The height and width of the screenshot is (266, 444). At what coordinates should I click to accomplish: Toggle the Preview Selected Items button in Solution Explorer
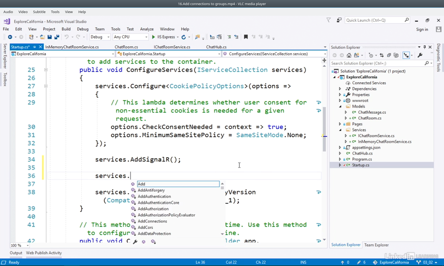pyautogui.click(x=406, y=56)
